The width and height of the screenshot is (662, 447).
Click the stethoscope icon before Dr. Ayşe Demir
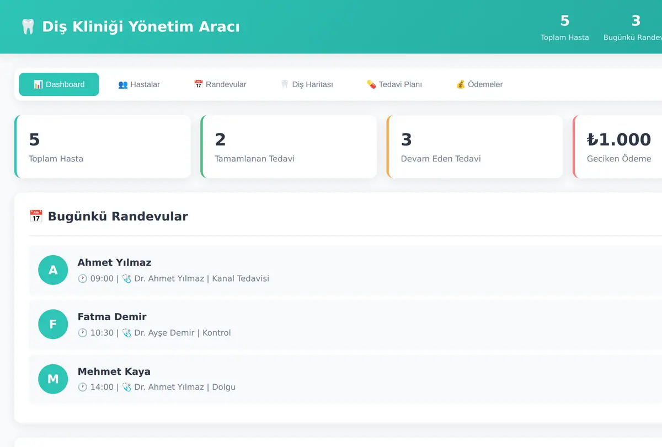pos(126,333)
